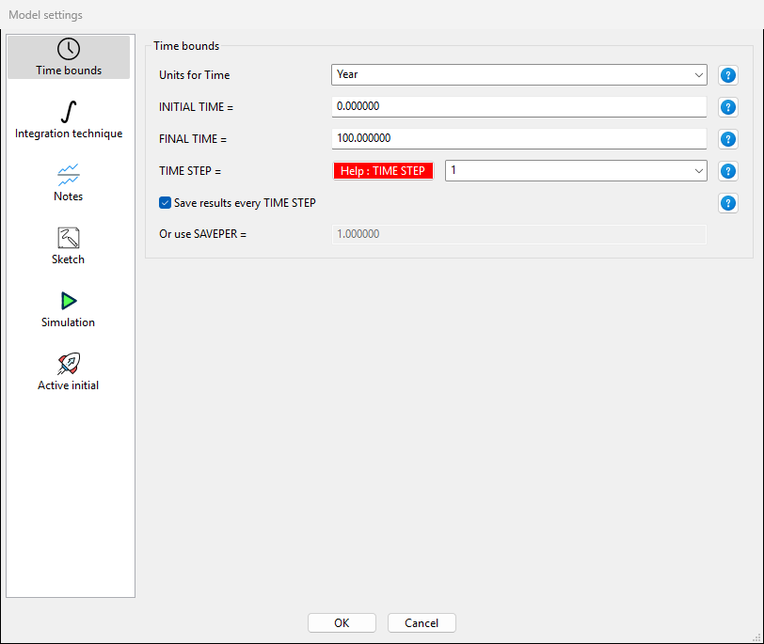
Task: Select the Notes chart icon
Action: point(68,175)
